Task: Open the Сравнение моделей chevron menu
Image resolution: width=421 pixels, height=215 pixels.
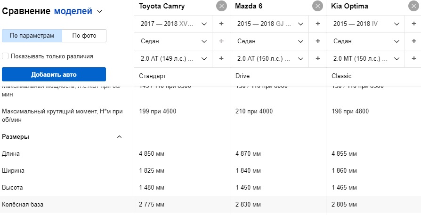Action: [x=100, y=11]
